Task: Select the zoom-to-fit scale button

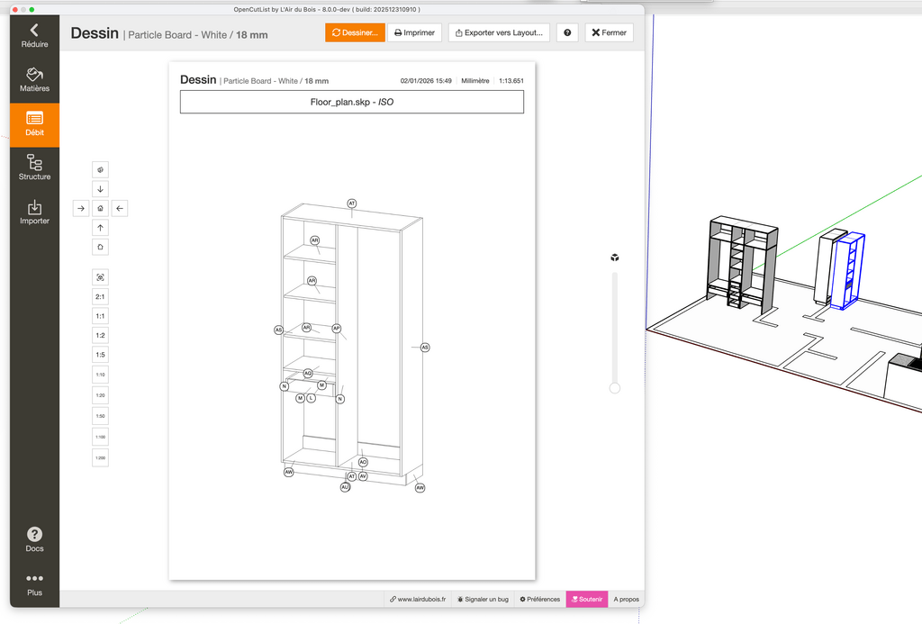Action: click(101, 277)
